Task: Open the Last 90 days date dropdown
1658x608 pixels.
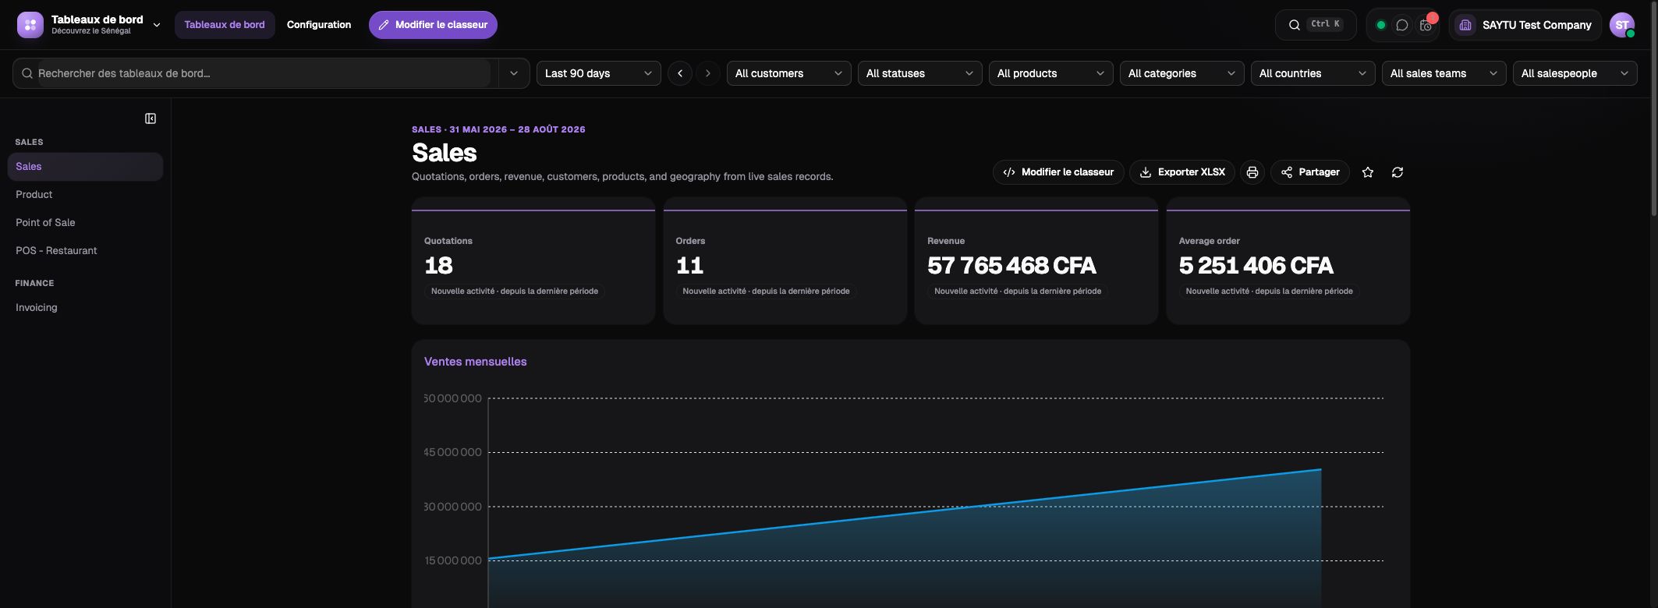Action: 599,73
